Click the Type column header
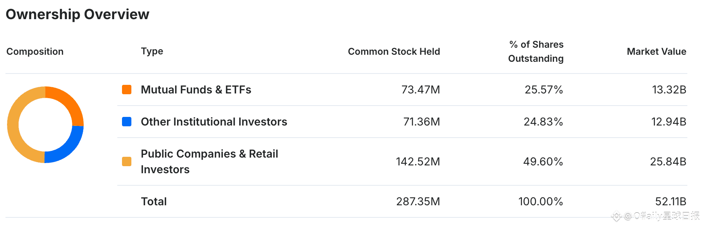Image resolution: width=703 pixels, height=226 pixels. tap(152, 51)
